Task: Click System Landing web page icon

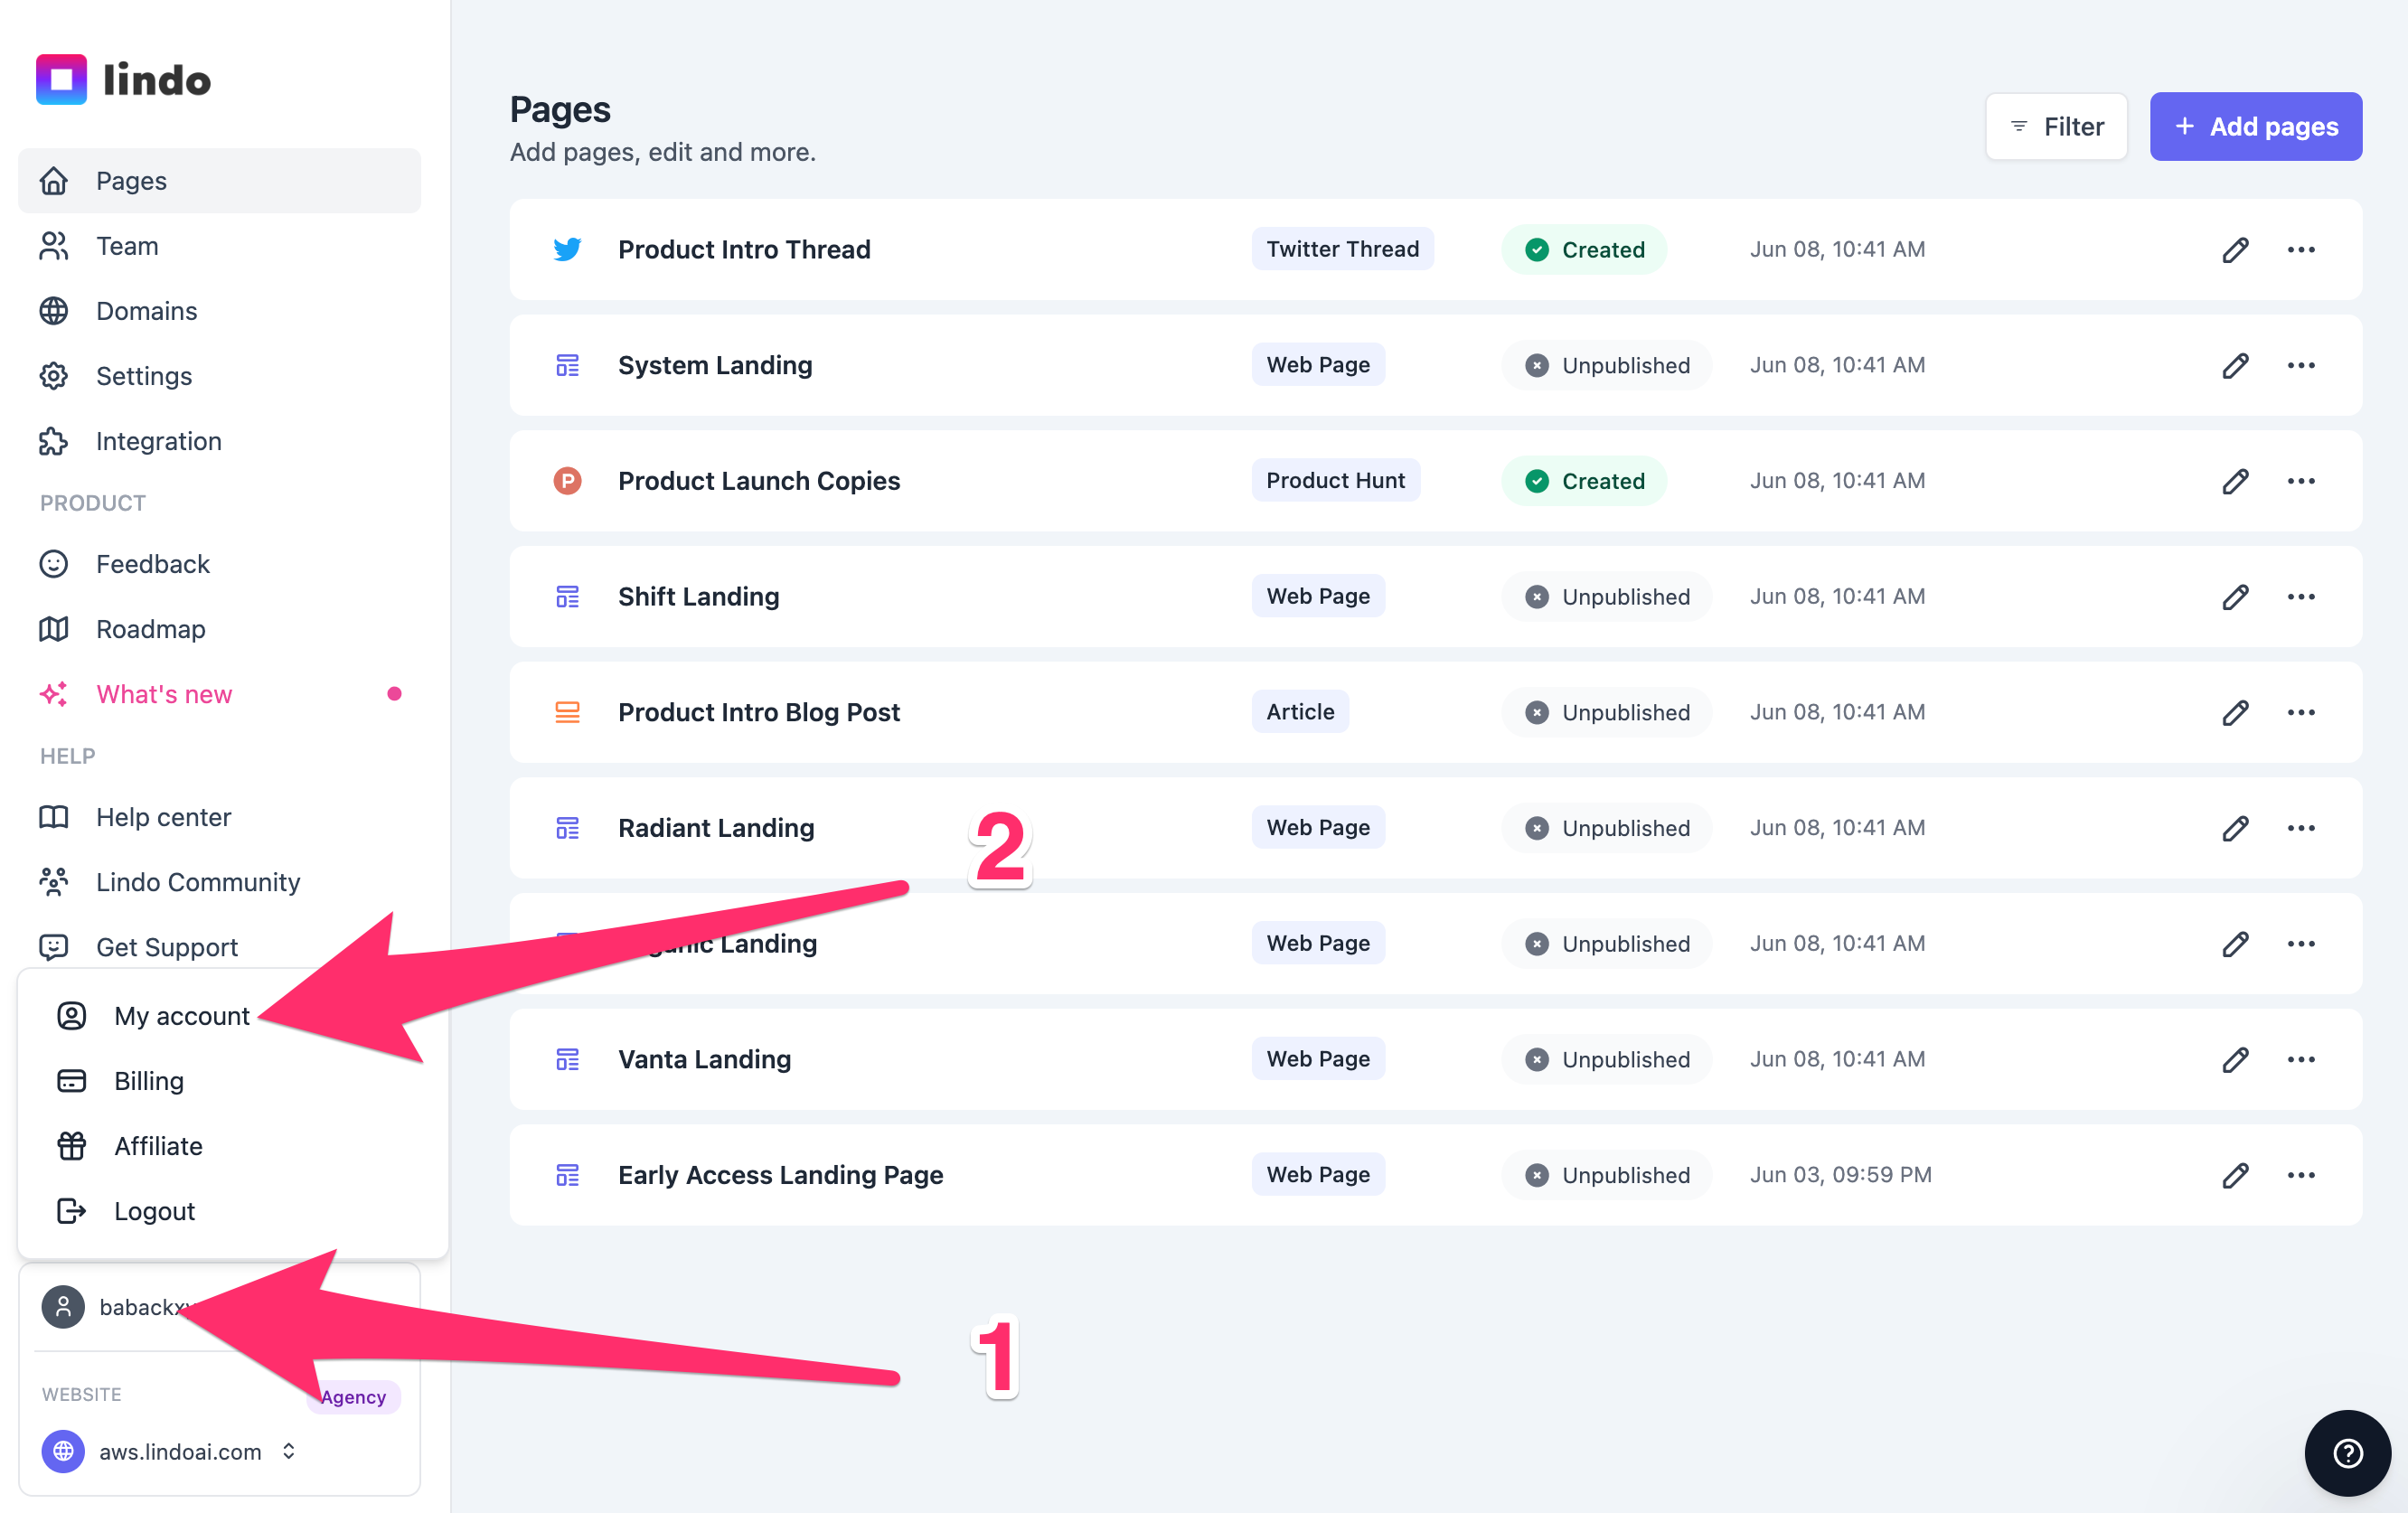Action: 567,366
